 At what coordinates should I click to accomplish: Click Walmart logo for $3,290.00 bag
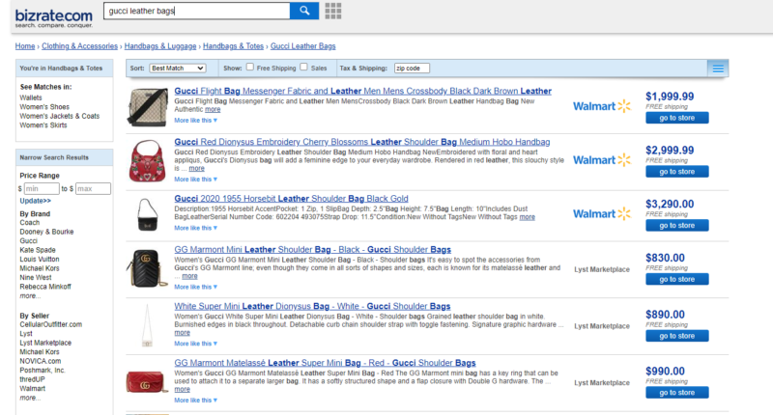602,213
